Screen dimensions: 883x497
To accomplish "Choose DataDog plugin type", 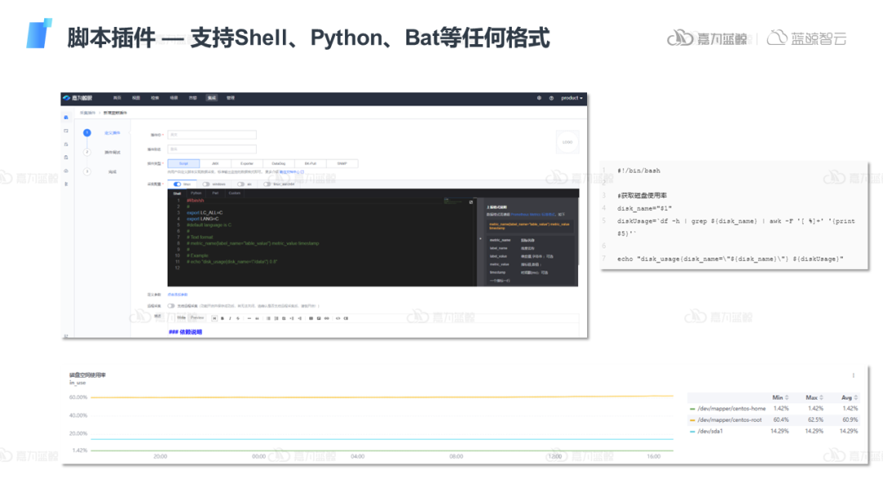I will coord(278,163).
